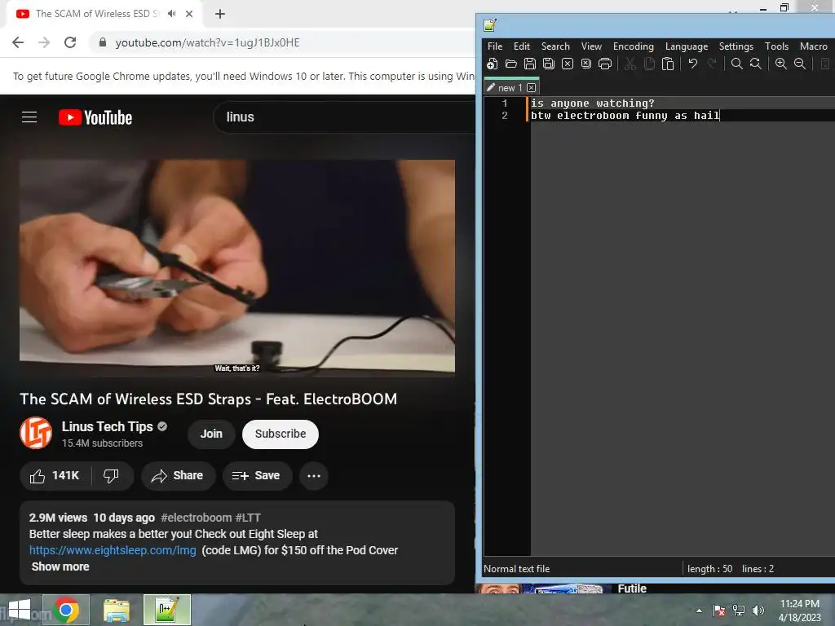This screenshot has width=835, height=626.
Task: Click 'length : 50' status bar entry
Action: point(710,569)
